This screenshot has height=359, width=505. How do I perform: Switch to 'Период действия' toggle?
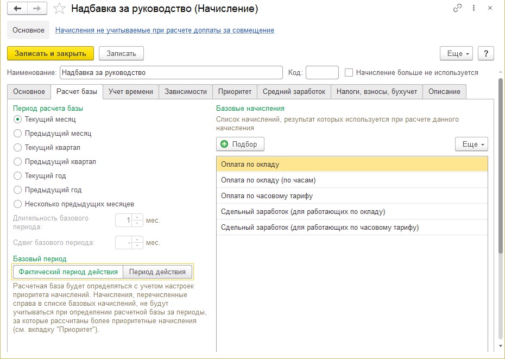[x=157, y=272]
